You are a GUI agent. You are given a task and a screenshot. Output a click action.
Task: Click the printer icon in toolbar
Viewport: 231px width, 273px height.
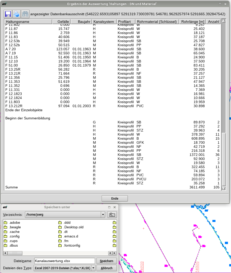coord(17,14)
